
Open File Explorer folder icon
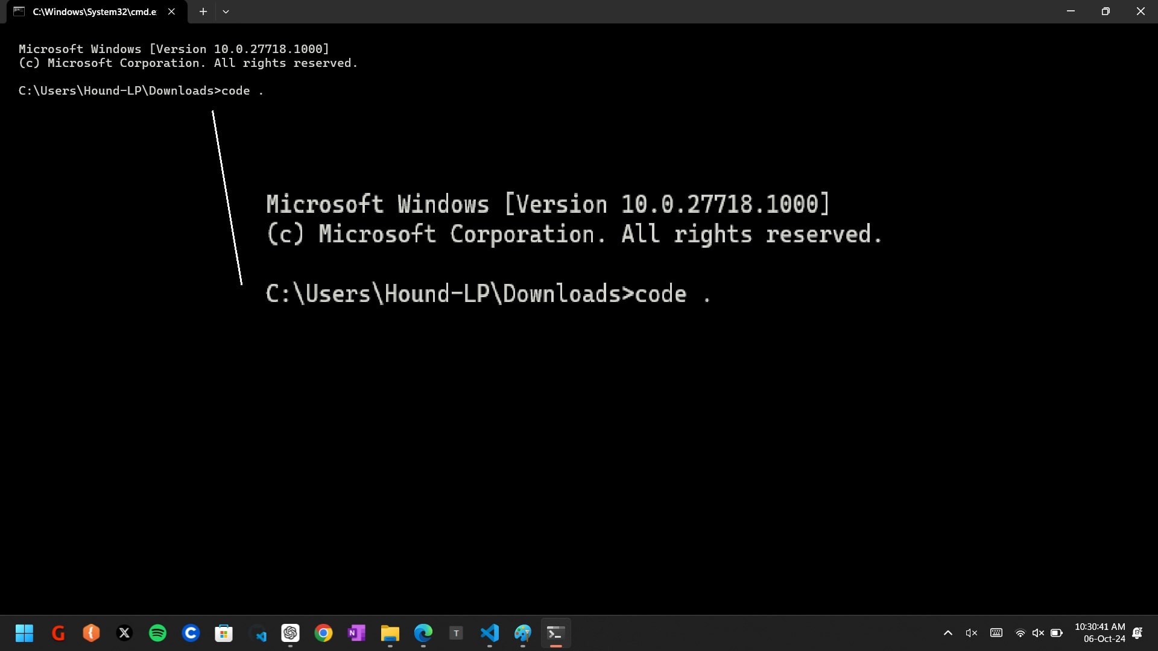(390, 633)
